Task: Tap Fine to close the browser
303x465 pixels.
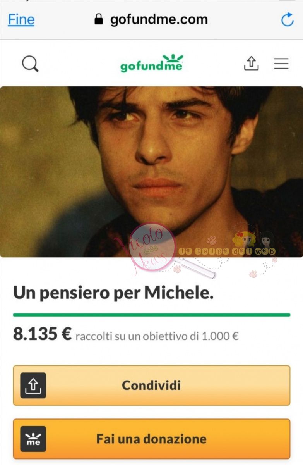Action: [21, 19]
